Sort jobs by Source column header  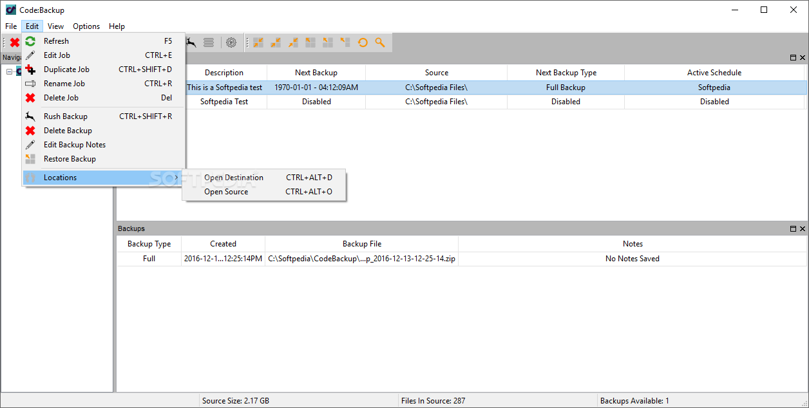coord(437,73)
